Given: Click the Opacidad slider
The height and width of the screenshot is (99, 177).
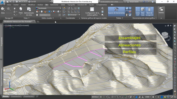Looking at the screenshot, I should [x=49, y=15].
